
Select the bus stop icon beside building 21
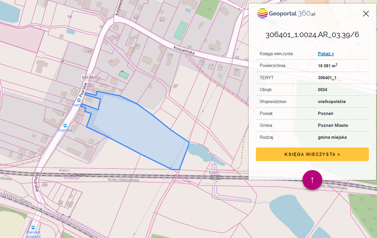click(x=79, y=100)
